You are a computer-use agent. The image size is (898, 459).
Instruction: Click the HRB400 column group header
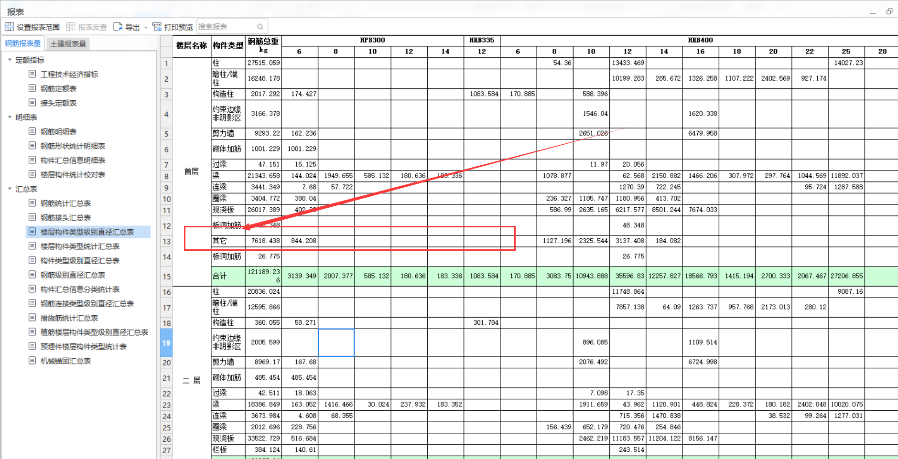point(700,41)
